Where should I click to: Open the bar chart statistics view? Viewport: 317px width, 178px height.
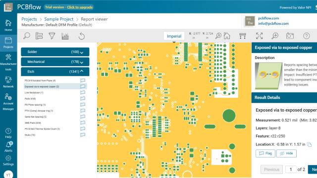65,36
